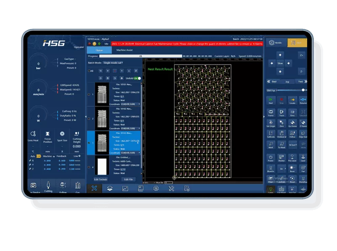Open the Batch Mode dropdown
This screenshot has height=251, width=337.
(x=113, y=63)
